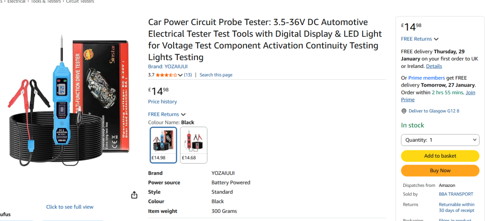Screen dimensions: 485x221
Task: Click the location pin delivery icon
Action: tap(404, 111)
